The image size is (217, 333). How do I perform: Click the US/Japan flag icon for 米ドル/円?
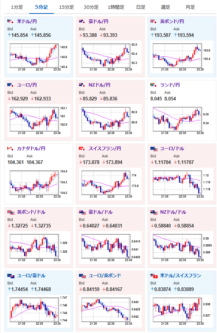click(10, 21)
